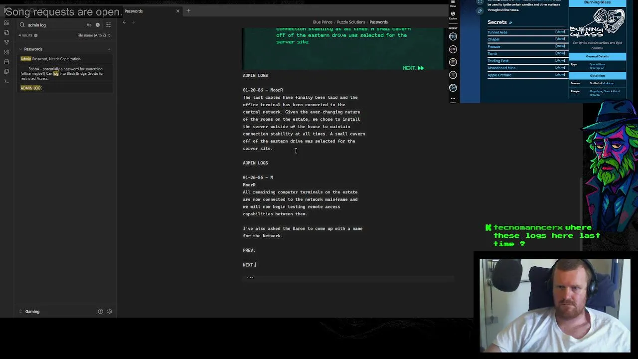The height and width of the screenshot is (359, 638).
Task: Click wiki Explore compass icon
Action: [453, 14]
